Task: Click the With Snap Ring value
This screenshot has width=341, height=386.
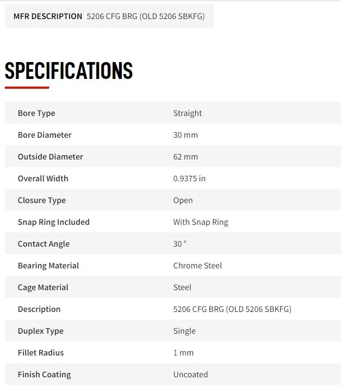Action: (201, 222)
